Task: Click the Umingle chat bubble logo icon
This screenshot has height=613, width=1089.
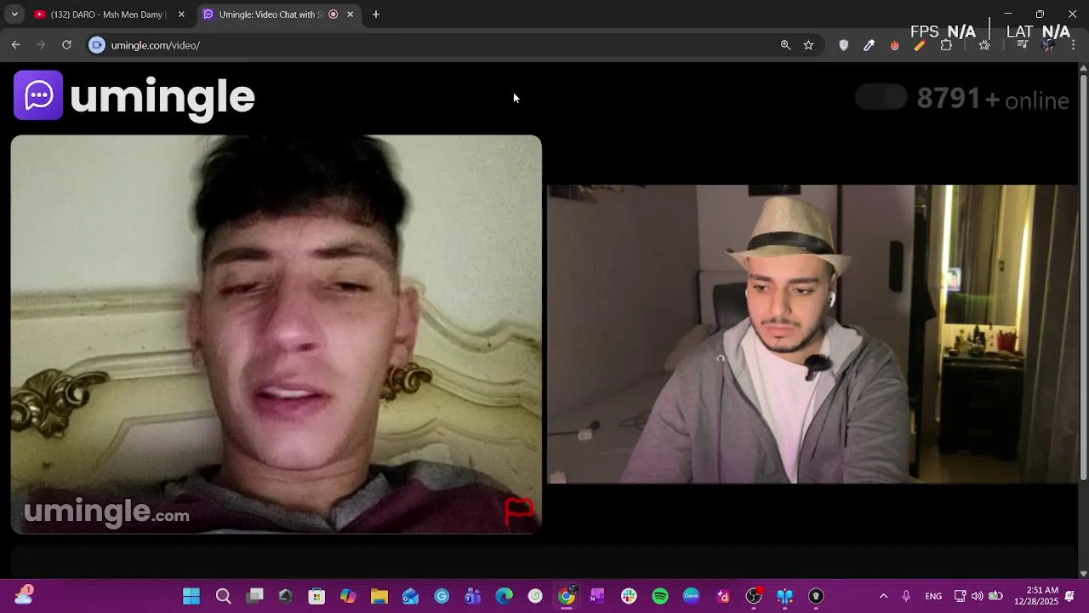Action: pos(38,95)
